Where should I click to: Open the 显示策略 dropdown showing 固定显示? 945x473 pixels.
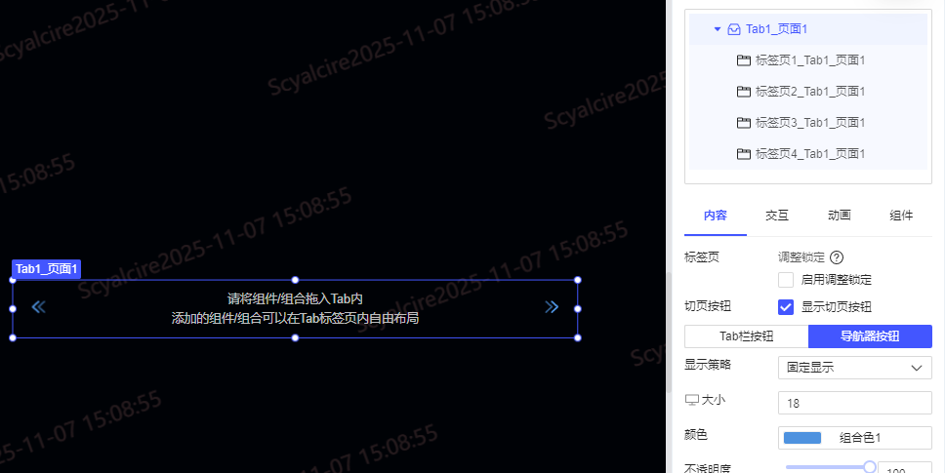(855, 367)
